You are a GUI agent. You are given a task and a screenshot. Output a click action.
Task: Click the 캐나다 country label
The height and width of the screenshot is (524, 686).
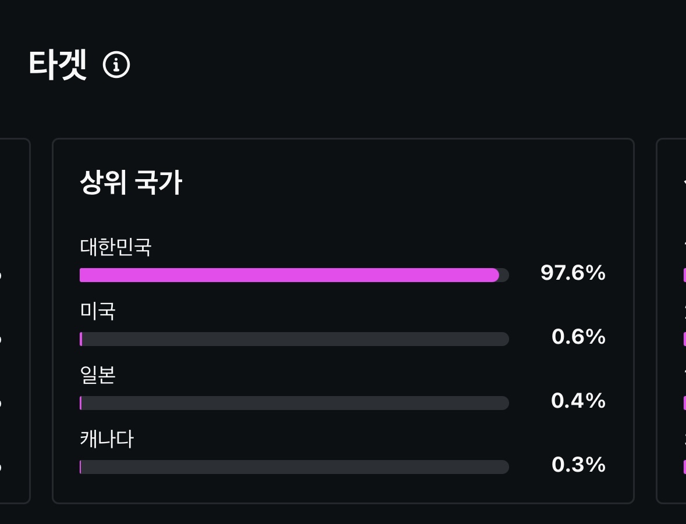coord(106,439)
